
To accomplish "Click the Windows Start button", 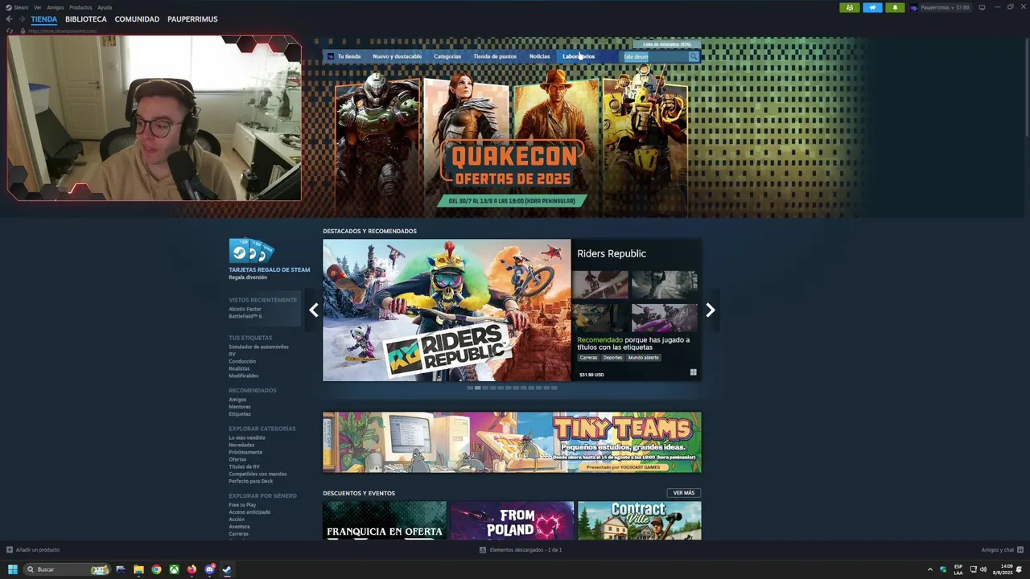I will pos(13,569).
